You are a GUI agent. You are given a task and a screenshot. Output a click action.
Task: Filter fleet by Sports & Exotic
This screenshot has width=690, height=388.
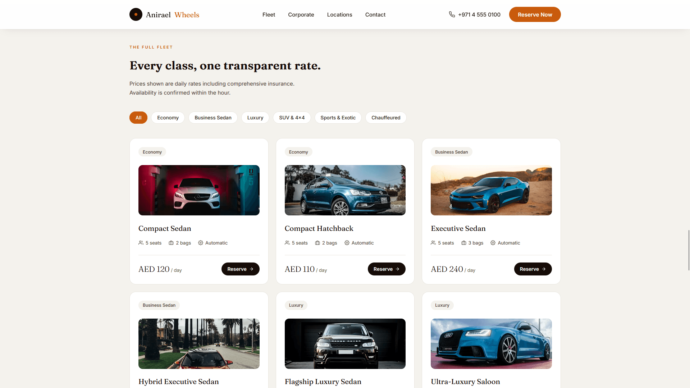tap(338, 118)
